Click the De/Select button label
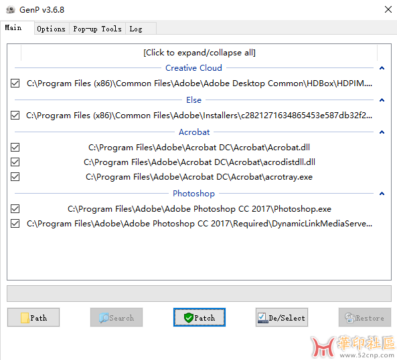 tap(287, 318)
